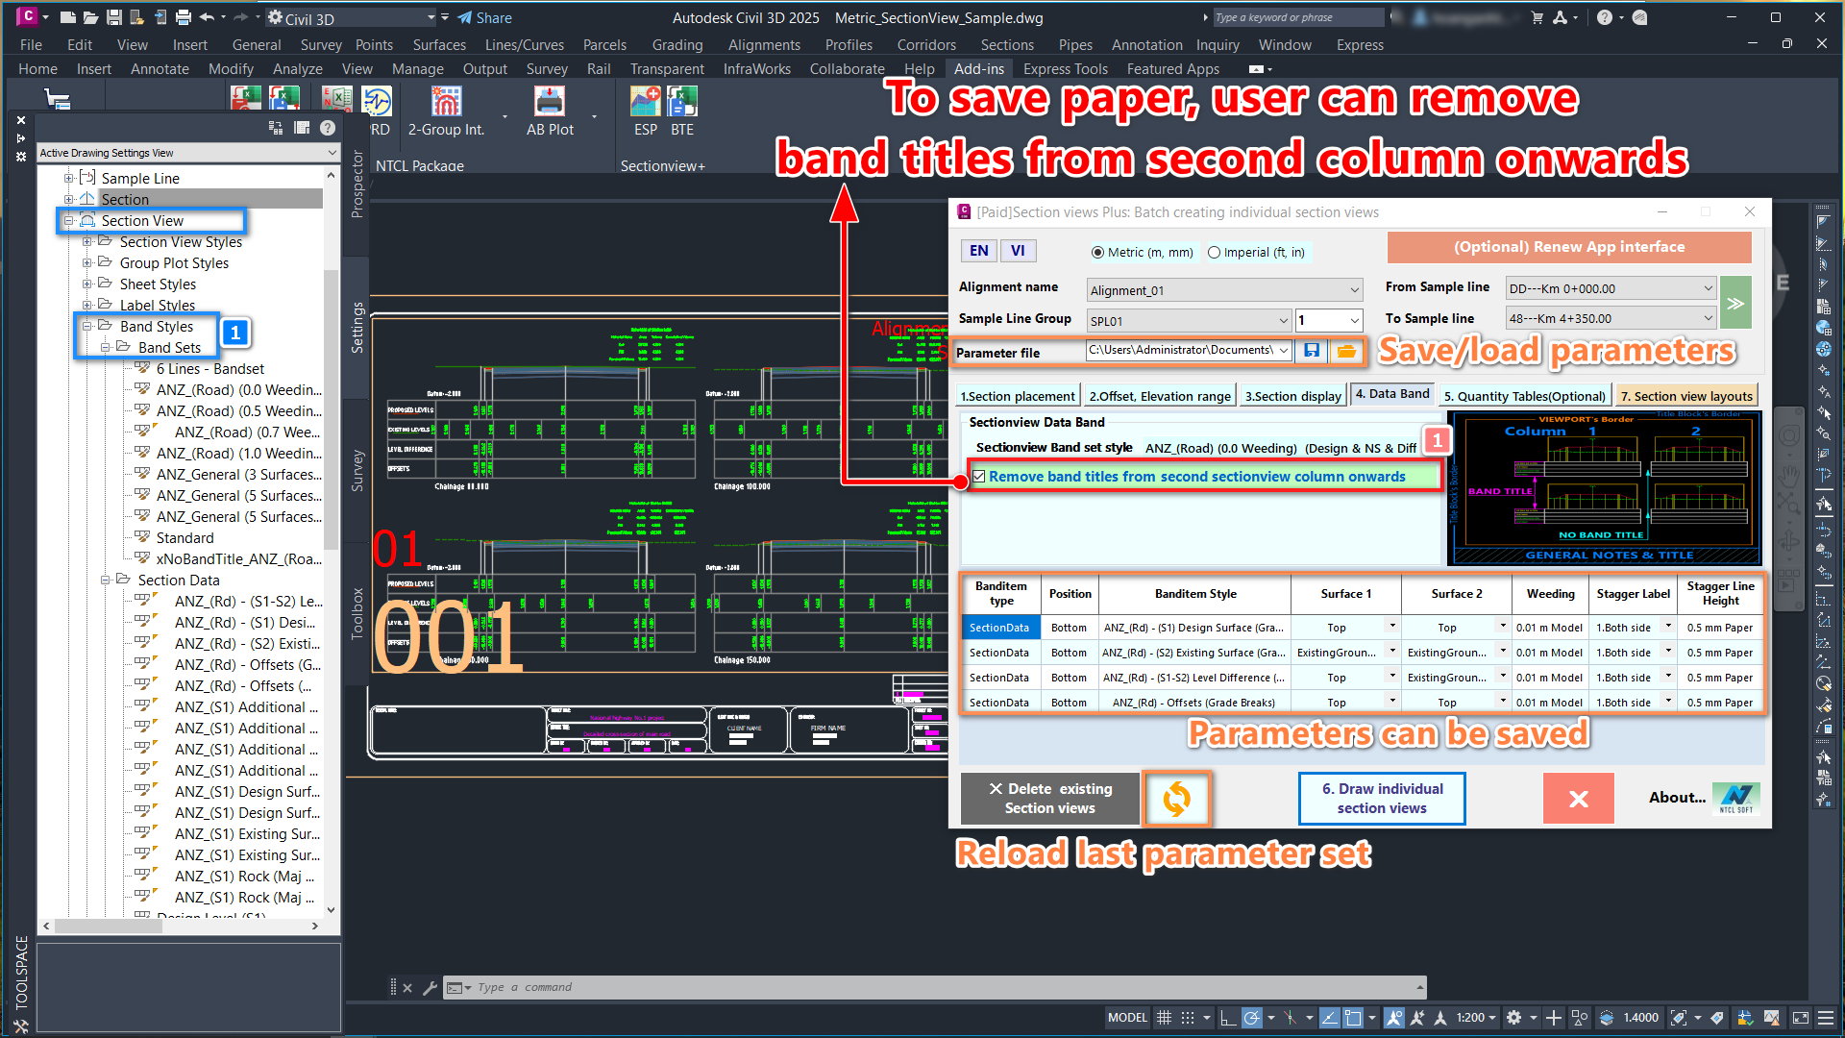Click the red X cancel swatch button

pyautogui.click(x=1578, y=799)
